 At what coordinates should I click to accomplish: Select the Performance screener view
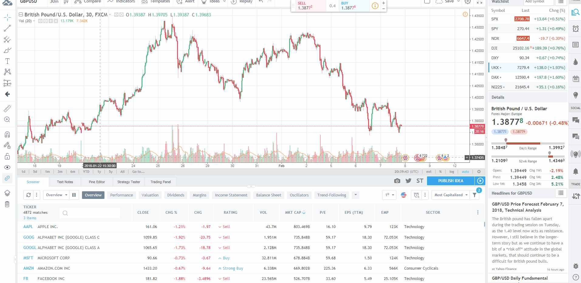coord(121,195)
